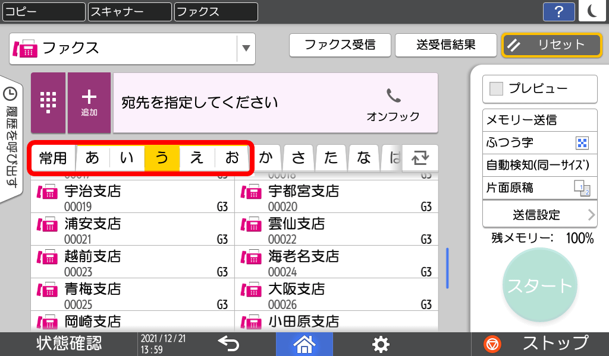Tap the one-sided original icon beside 片面原稿

coord(583,187)
